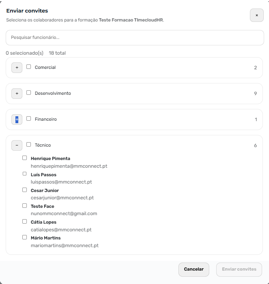Click email mariomartins@mmconnect.pt
This screenshot has height=284, width=269.
coord(65,246)
